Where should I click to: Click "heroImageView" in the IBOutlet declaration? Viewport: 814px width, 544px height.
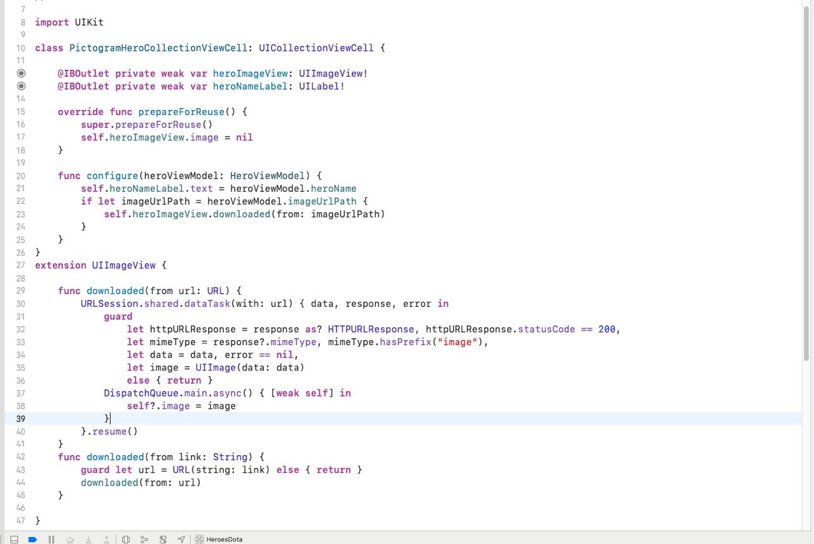251,73
